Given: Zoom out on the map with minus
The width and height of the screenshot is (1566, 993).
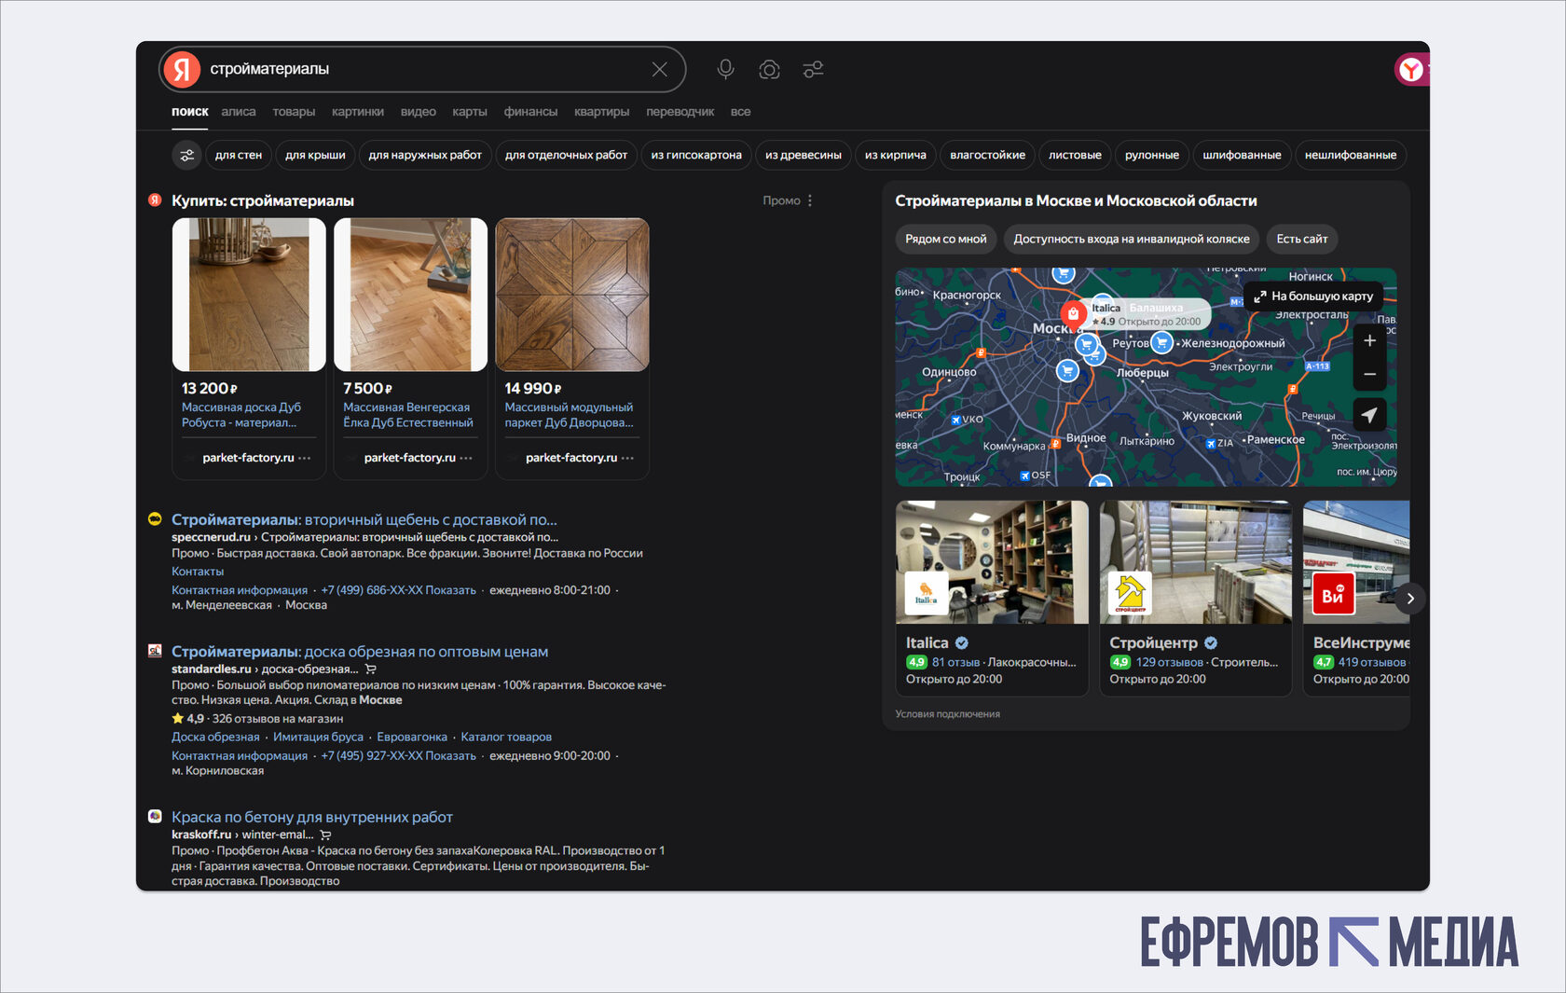Looking at the screenshot, I should [1369, 374].
